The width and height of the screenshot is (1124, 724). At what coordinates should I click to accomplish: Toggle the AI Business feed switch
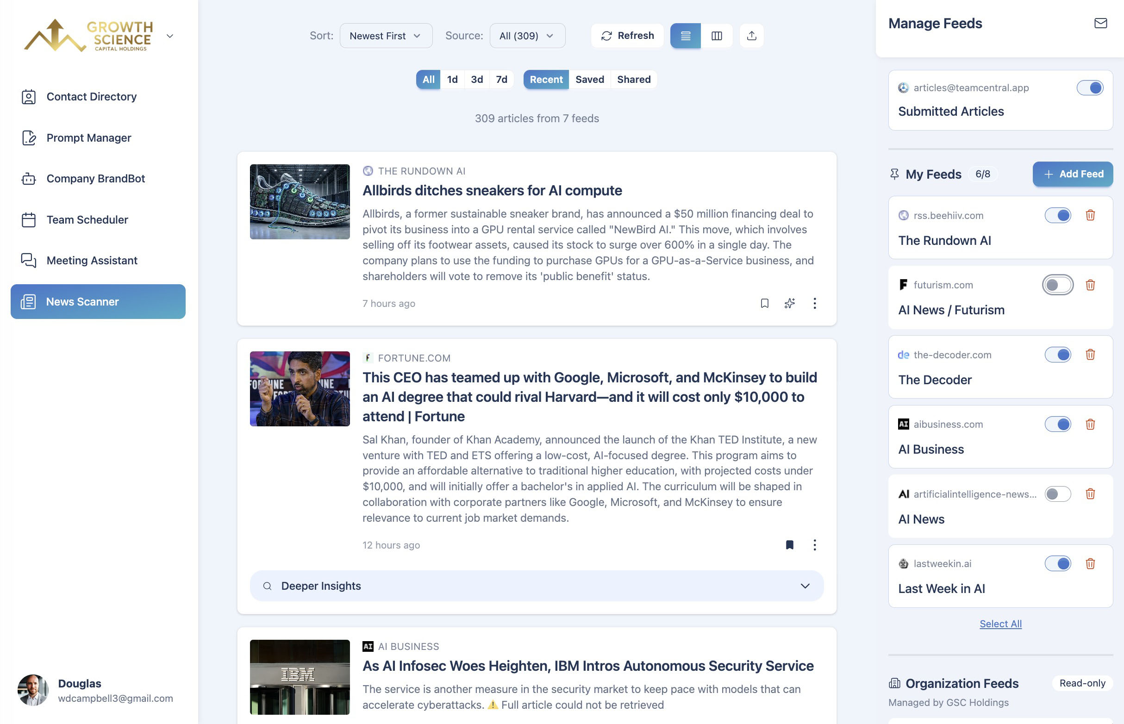click(x=1058, y=424)
